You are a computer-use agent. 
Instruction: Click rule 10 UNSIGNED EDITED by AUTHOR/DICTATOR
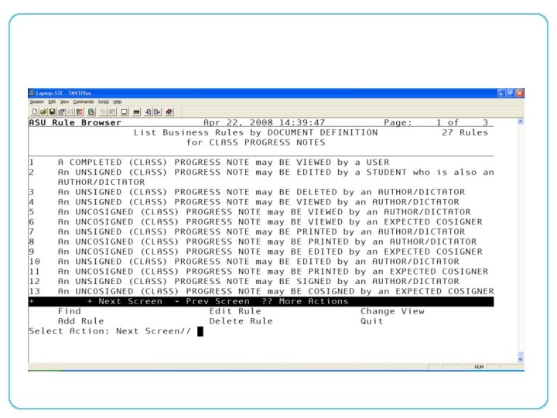click(244, 262)
